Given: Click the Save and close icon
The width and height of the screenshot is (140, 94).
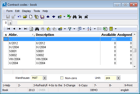Looking at the screenshot, I should click(x=13, y=17).
